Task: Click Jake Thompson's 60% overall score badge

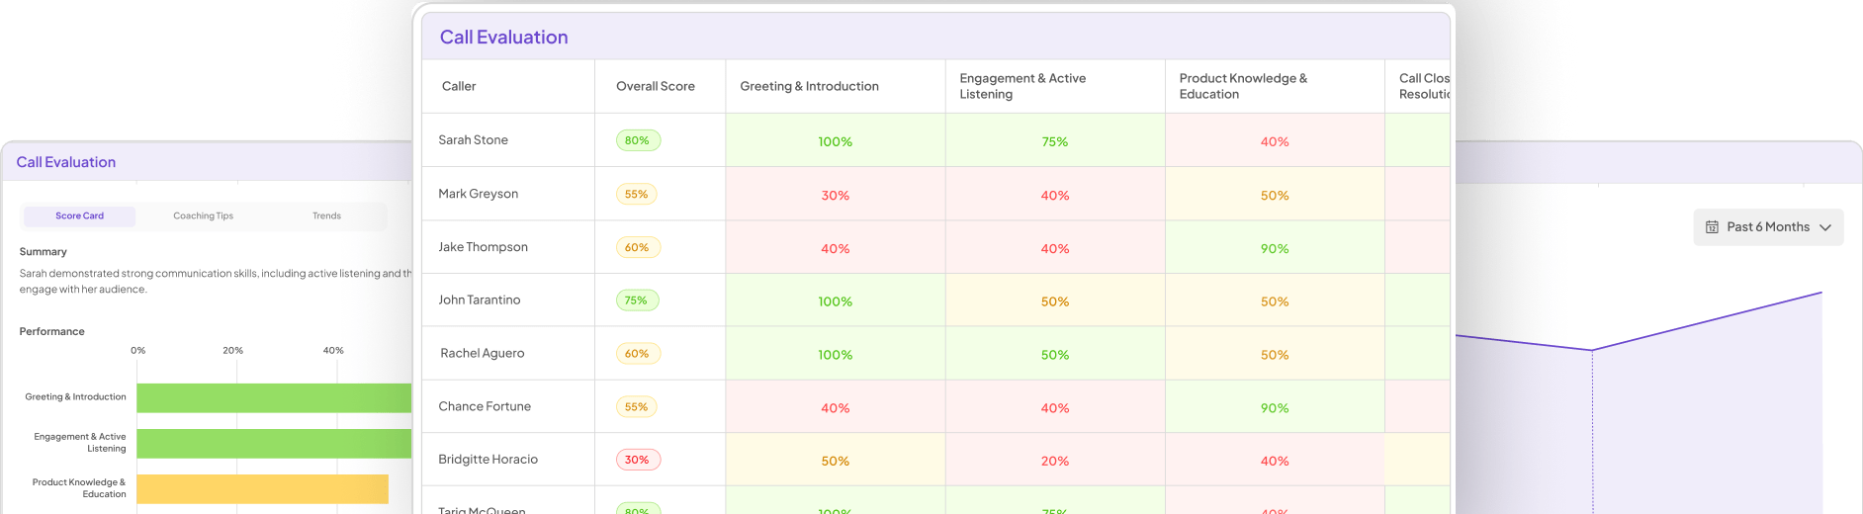Action: tap(638, 247)
